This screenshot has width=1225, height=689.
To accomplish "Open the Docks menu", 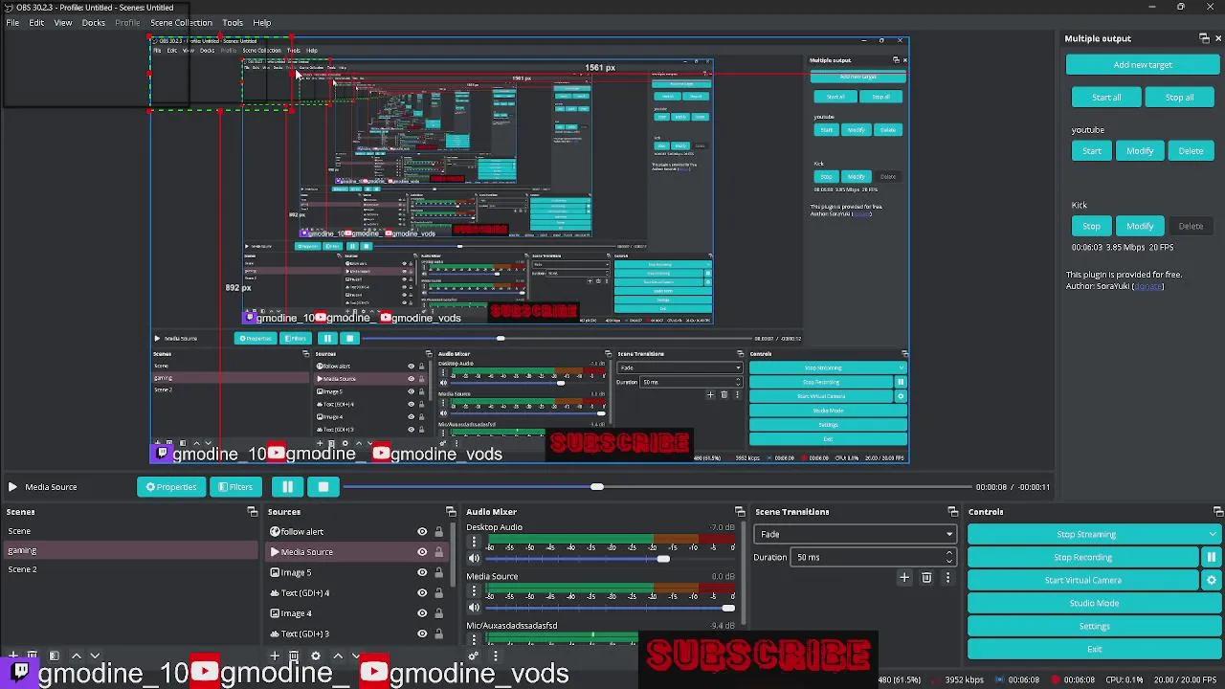I will [x=94, y=22].
